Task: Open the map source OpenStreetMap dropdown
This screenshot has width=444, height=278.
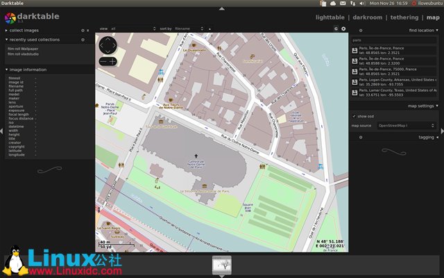Action: pyautogui.click(x=407, y=126)
